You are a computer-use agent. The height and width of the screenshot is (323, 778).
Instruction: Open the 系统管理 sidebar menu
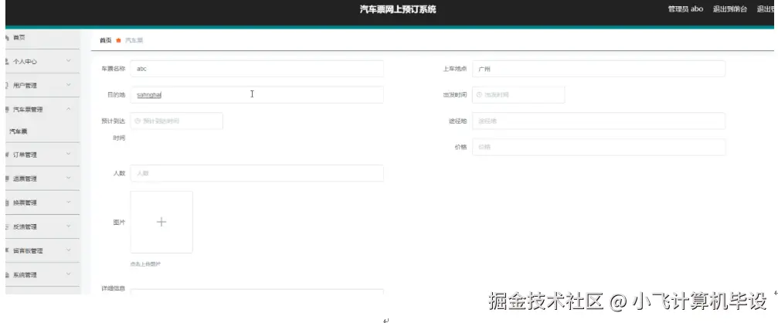pyautogui.click(x=42, y=274)
